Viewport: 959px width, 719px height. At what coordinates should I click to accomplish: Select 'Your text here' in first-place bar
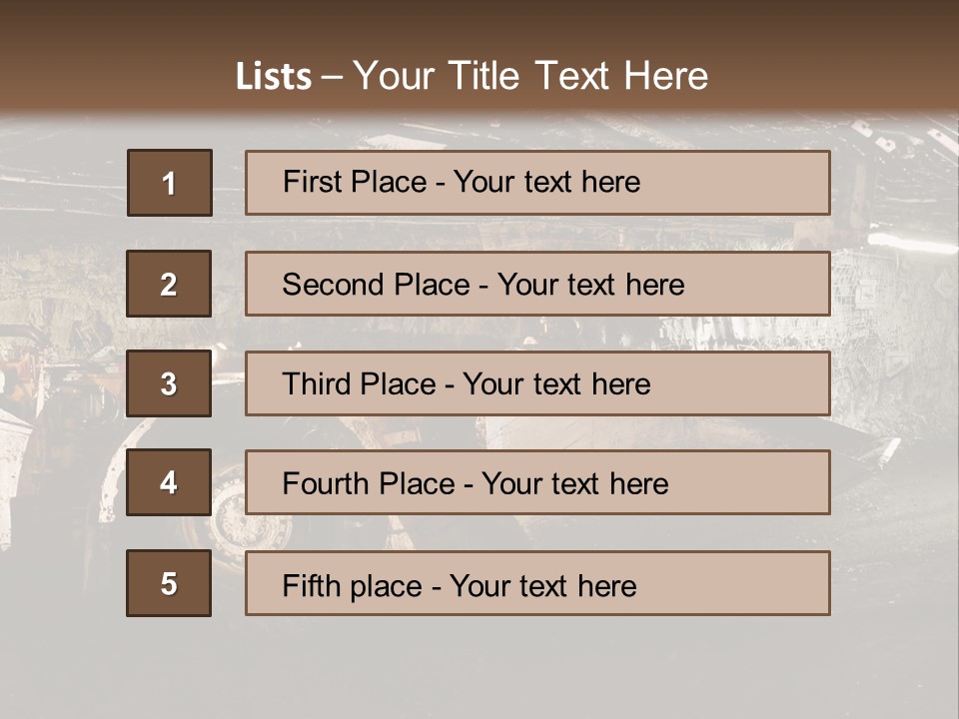(x=546, y=182)
